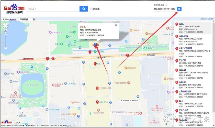Select red marker F at 天安门东
Viewport: 215px width, 128px height.
pos(128,55)
